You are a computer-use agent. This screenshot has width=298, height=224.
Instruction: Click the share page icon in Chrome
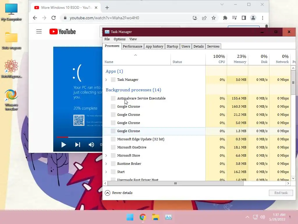[204, 18]
